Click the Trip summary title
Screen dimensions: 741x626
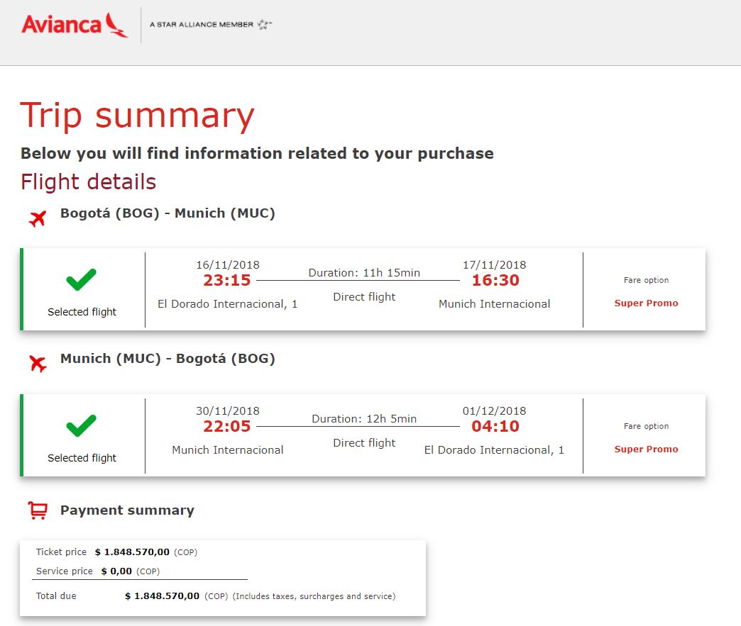137,116
